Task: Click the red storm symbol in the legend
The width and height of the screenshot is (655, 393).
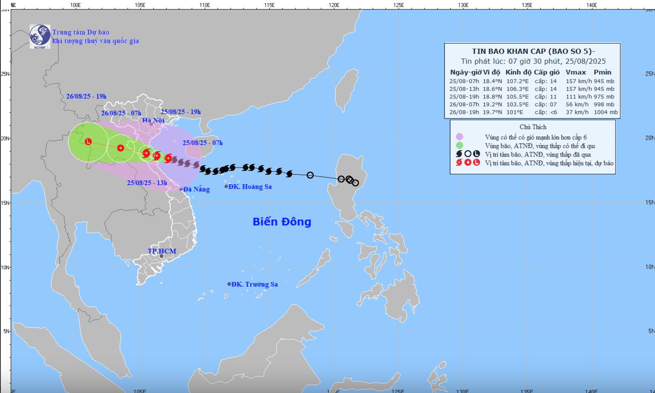Action: tap(459, 162)
